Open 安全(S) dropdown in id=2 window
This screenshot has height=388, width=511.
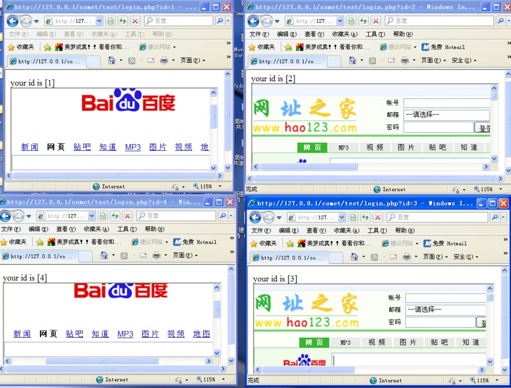[464, 60]
